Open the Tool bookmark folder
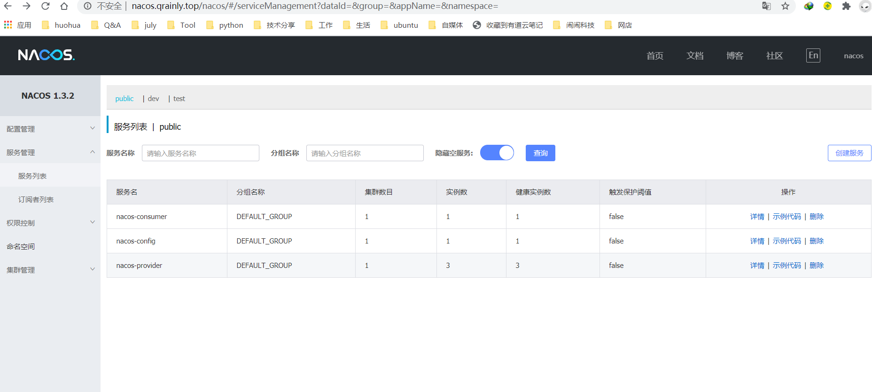The image size is (872, 392). tap(181, 25)
